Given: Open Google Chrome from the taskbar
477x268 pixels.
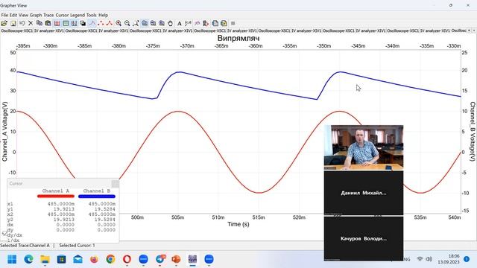Looking at the screenshot, I should tap(111, 259).
